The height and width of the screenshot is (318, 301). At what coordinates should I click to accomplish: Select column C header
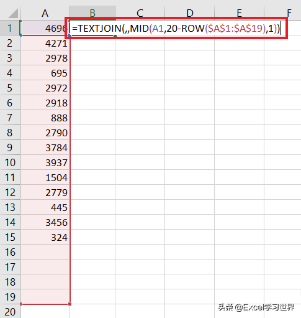coord(140,13)
